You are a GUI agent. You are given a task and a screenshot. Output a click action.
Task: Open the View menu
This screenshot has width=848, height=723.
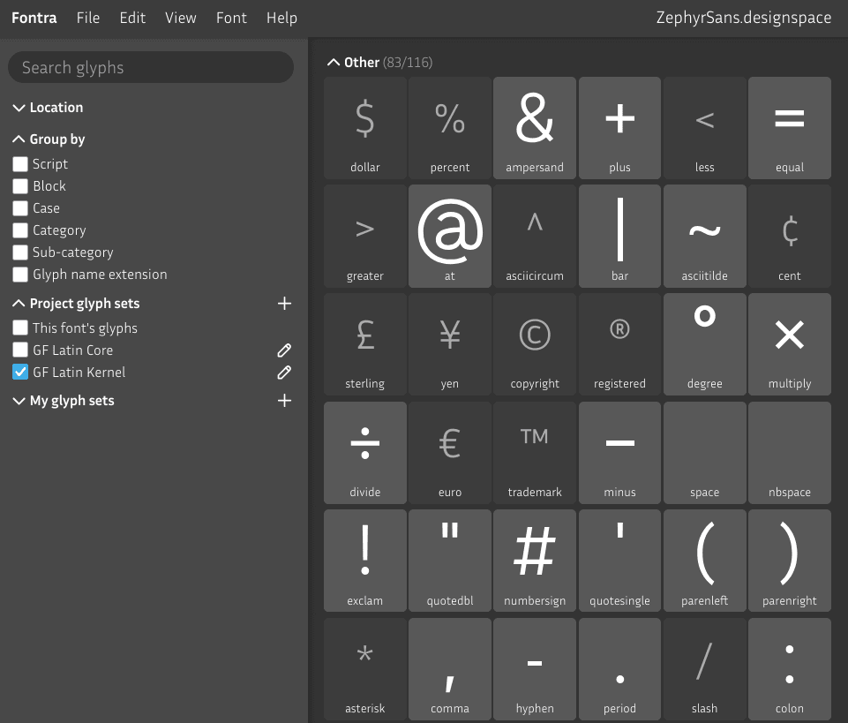pos(181,18)
